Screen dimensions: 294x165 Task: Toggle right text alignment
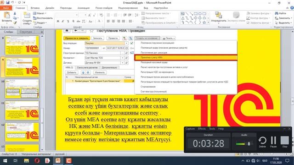(119, 21)
